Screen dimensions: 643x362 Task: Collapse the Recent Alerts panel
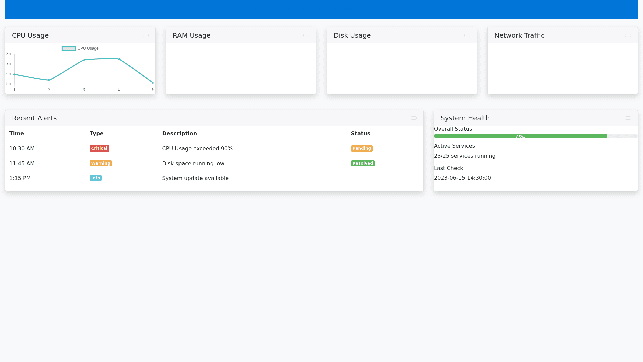tap(414, 118)
